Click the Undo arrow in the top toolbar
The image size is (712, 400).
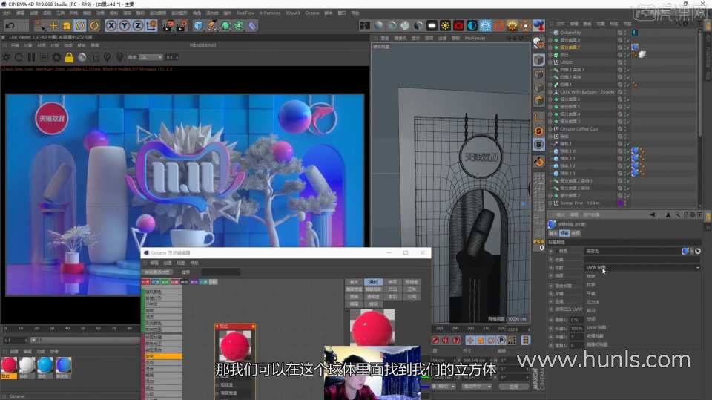click(x=10, y=26)
